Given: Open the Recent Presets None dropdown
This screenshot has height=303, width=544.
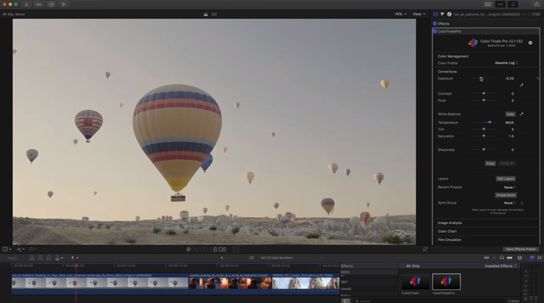Looking at the screenshot, I should pos(510,187).
